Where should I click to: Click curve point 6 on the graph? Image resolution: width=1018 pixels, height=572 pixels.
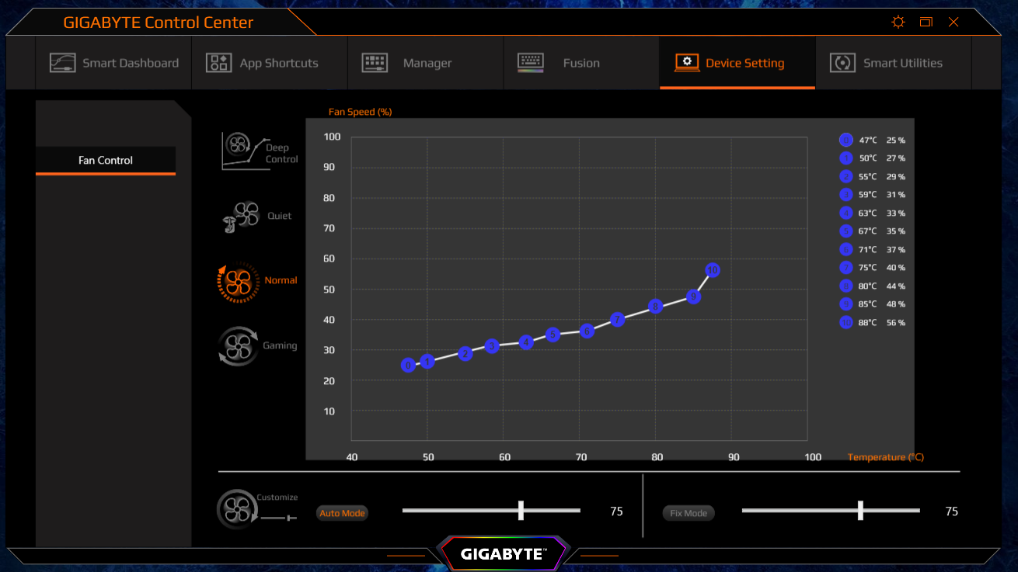[587, 331]
